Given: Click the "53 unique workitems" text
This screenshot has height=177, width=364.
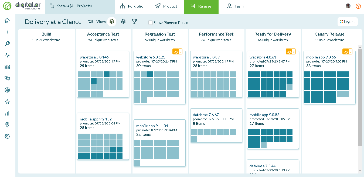Looking at the screenshot, I should tap(103, 40).
